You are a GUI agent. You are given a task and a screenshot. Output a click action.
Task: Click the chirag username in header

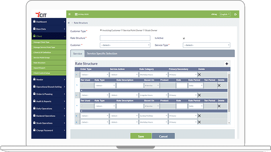tap(214, 14)
